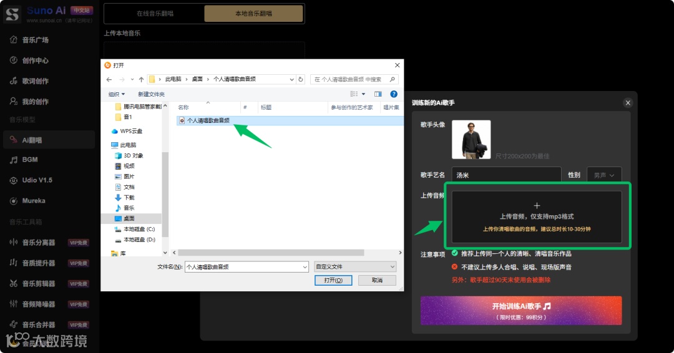Click Forward arrow in the file dialog
The width and height of the screenshot is (674, 353).
coord(122,79)
